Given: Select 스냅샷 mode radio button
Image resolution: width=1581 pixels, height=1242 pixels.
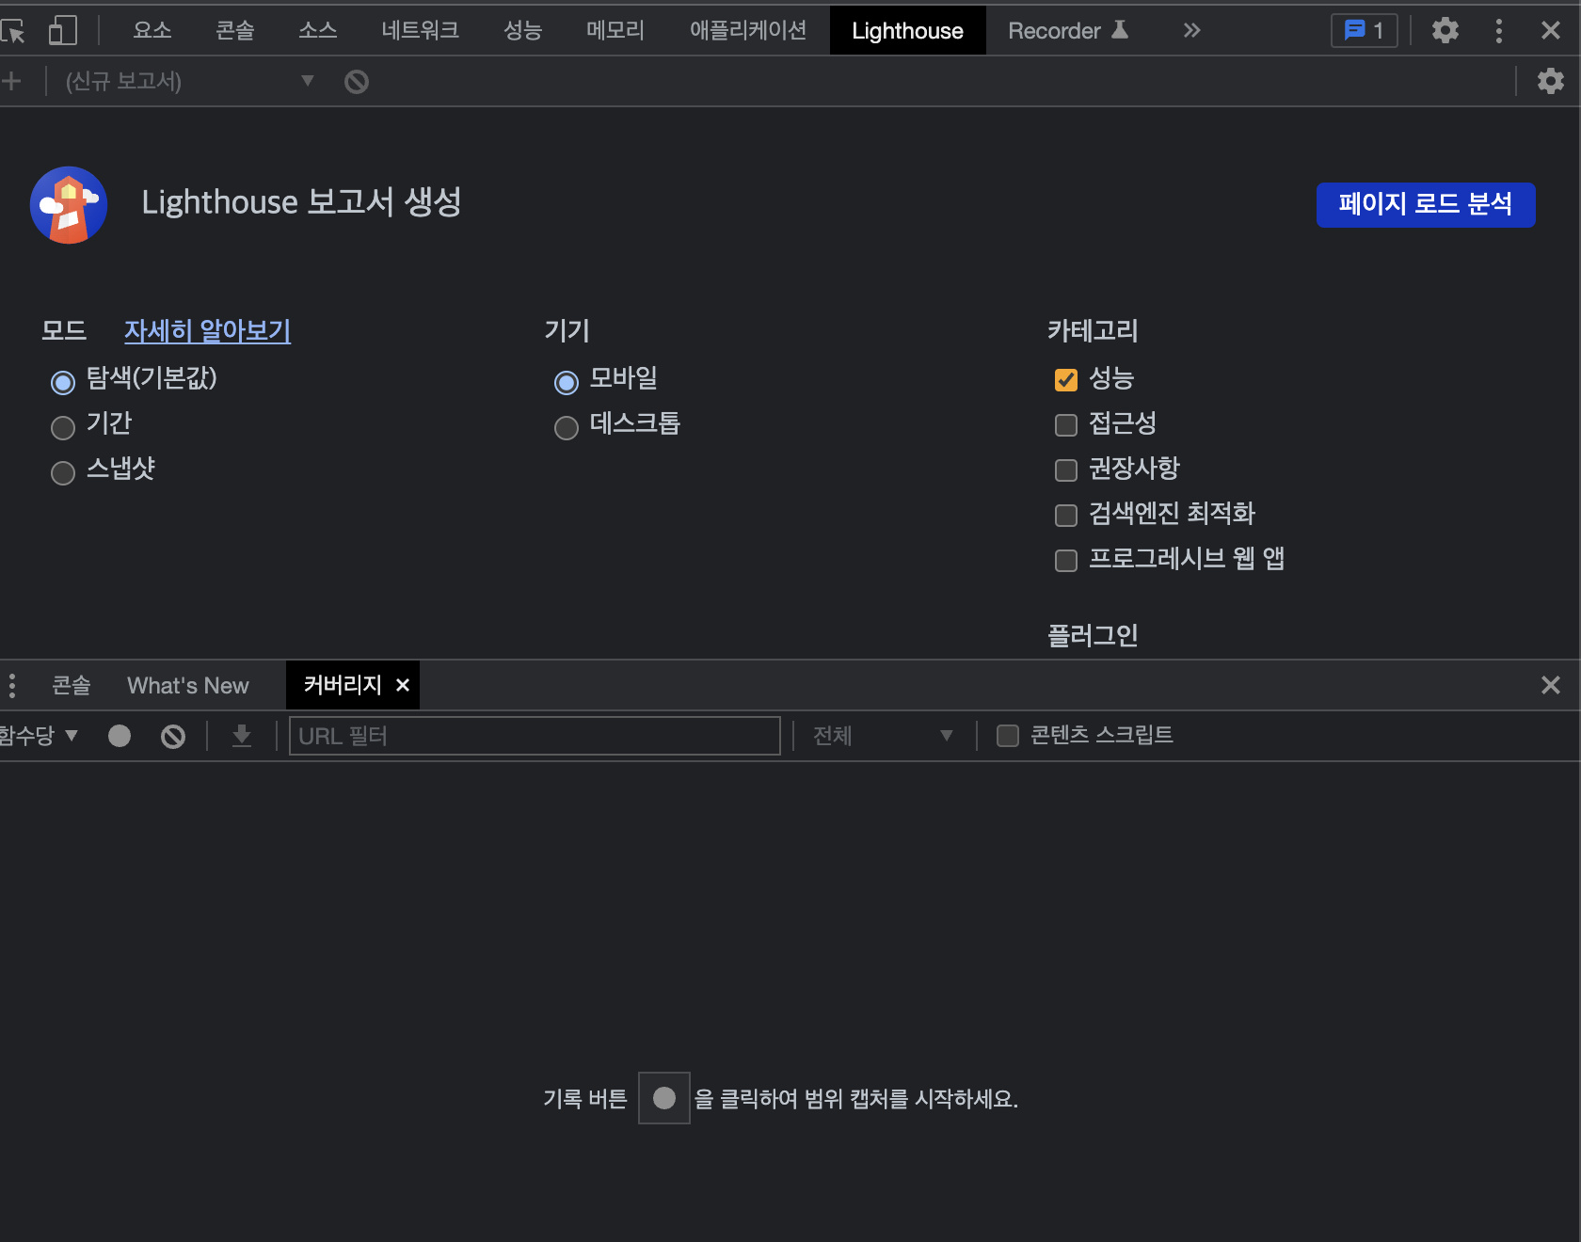Looking at the screenshot, I should [63, 473].
